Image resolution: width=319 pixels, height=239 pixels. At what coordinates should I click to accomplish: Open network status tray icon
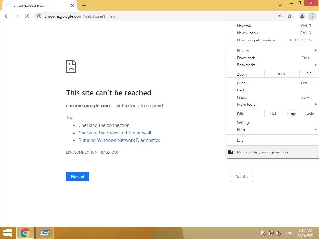(x=271, y=233)
